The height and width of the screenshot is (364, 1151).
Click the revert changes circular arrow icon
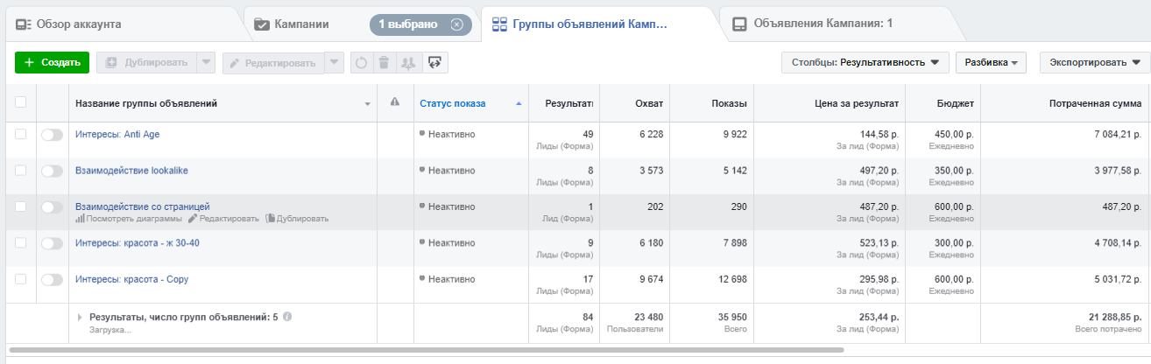click(x=361, y=62)
